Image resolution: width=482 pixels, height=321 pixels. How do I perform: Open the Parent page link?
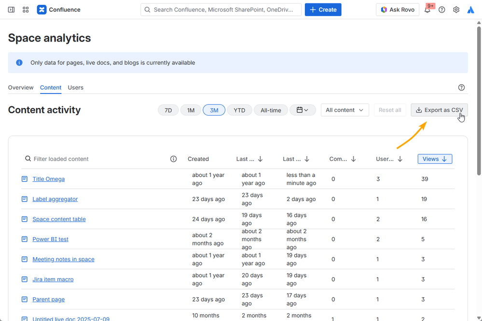49,299
